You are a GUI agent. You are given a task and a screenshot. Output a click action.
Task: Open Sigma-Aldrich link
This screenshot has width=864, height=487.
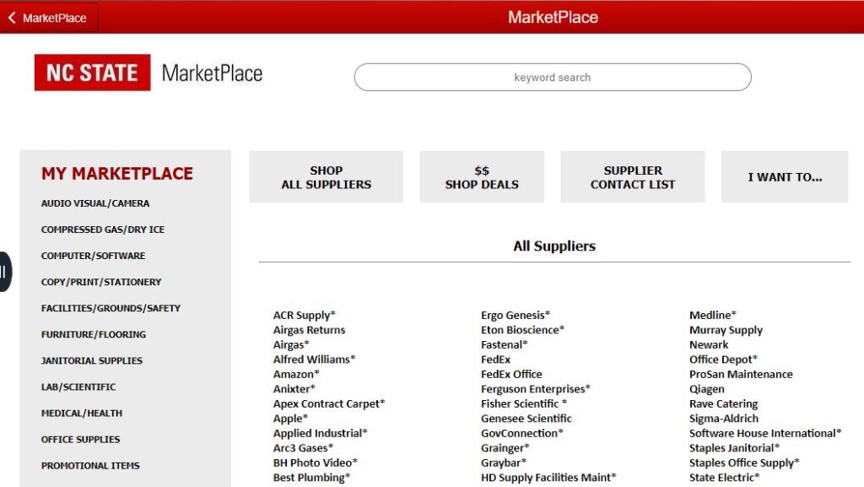pos(723,419)
